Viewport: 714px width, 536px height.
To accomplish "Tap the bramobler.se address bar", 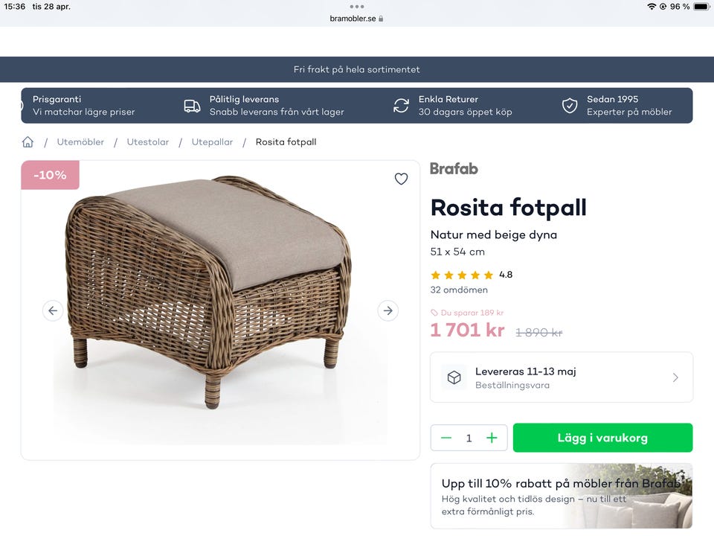I will click(x=357, y=19).
